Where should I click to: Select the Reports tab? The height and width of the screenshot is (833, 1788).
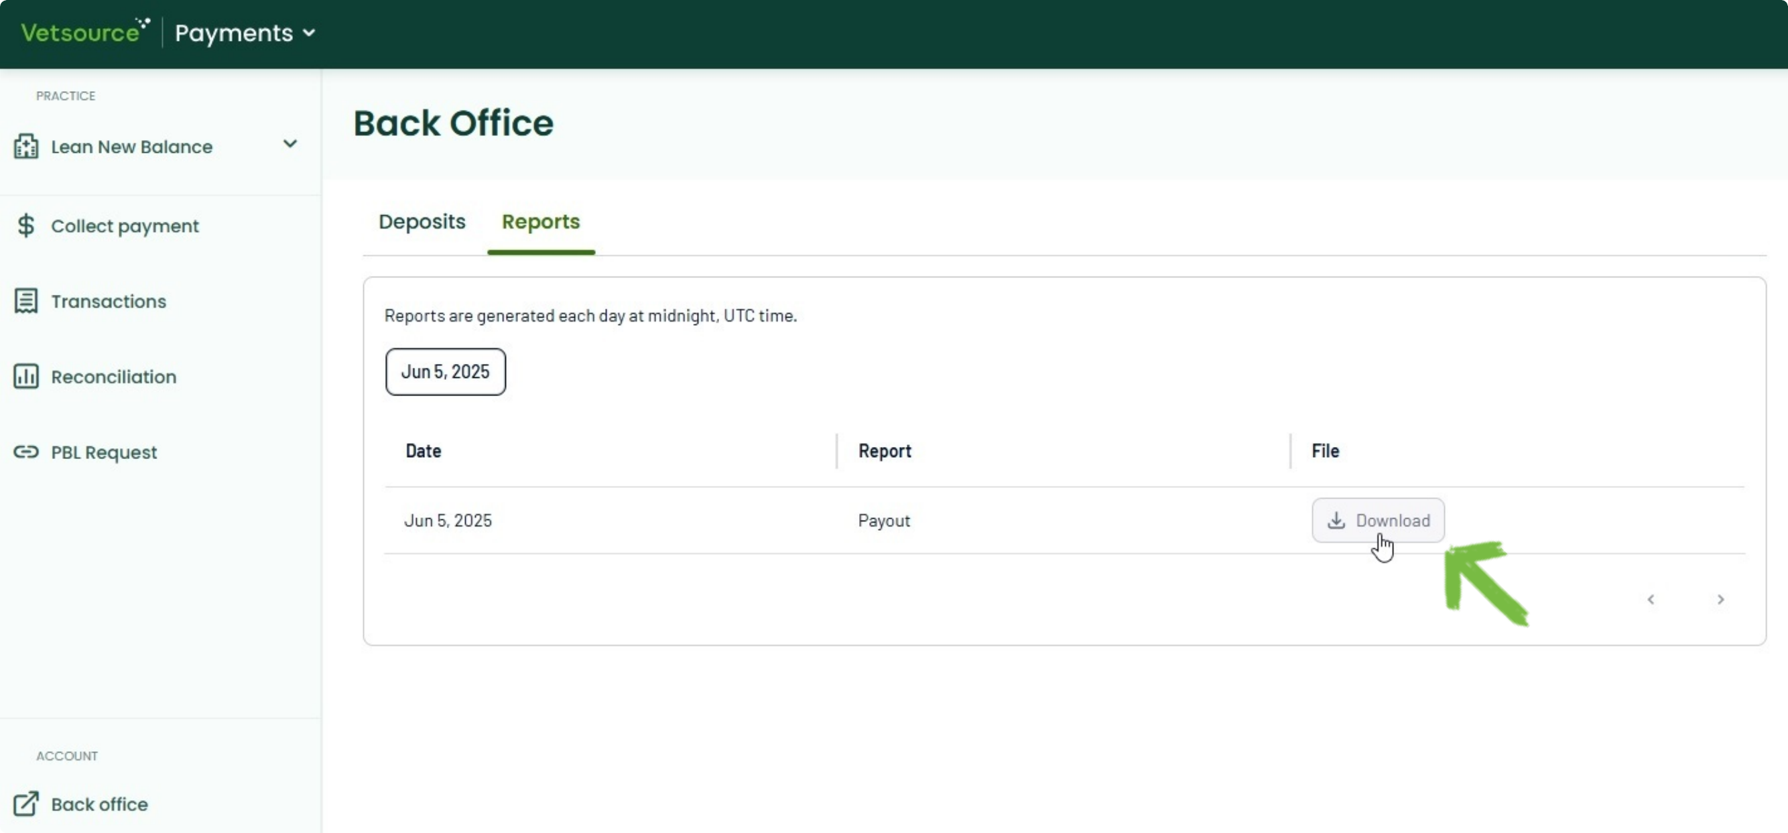point(541,221)
